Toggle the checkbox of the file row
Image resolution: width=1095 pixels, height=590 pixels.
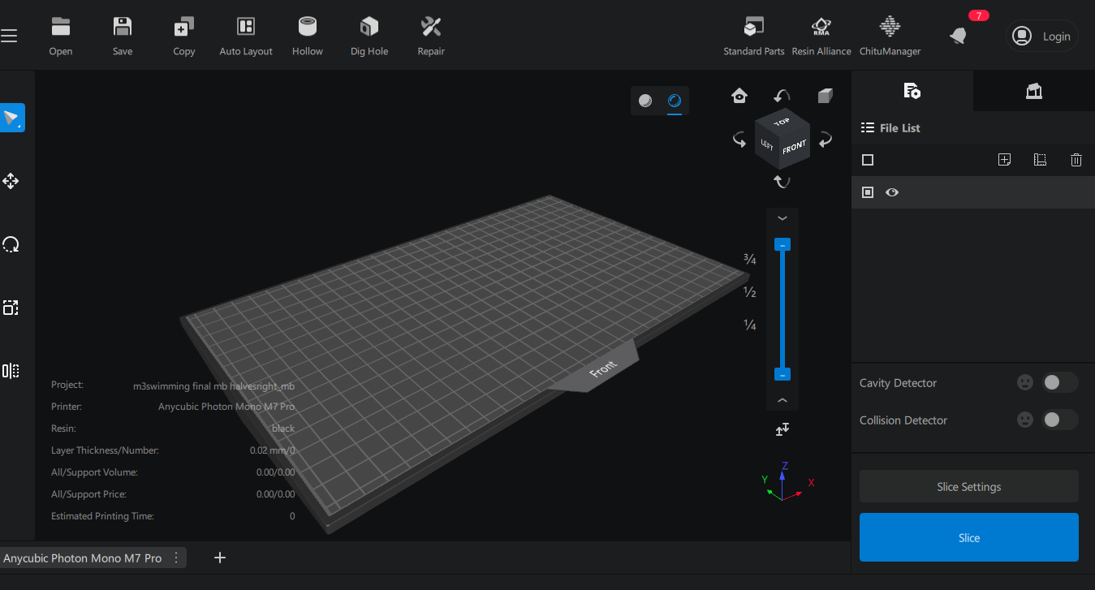pyautogui.click(x=868, y=192)
